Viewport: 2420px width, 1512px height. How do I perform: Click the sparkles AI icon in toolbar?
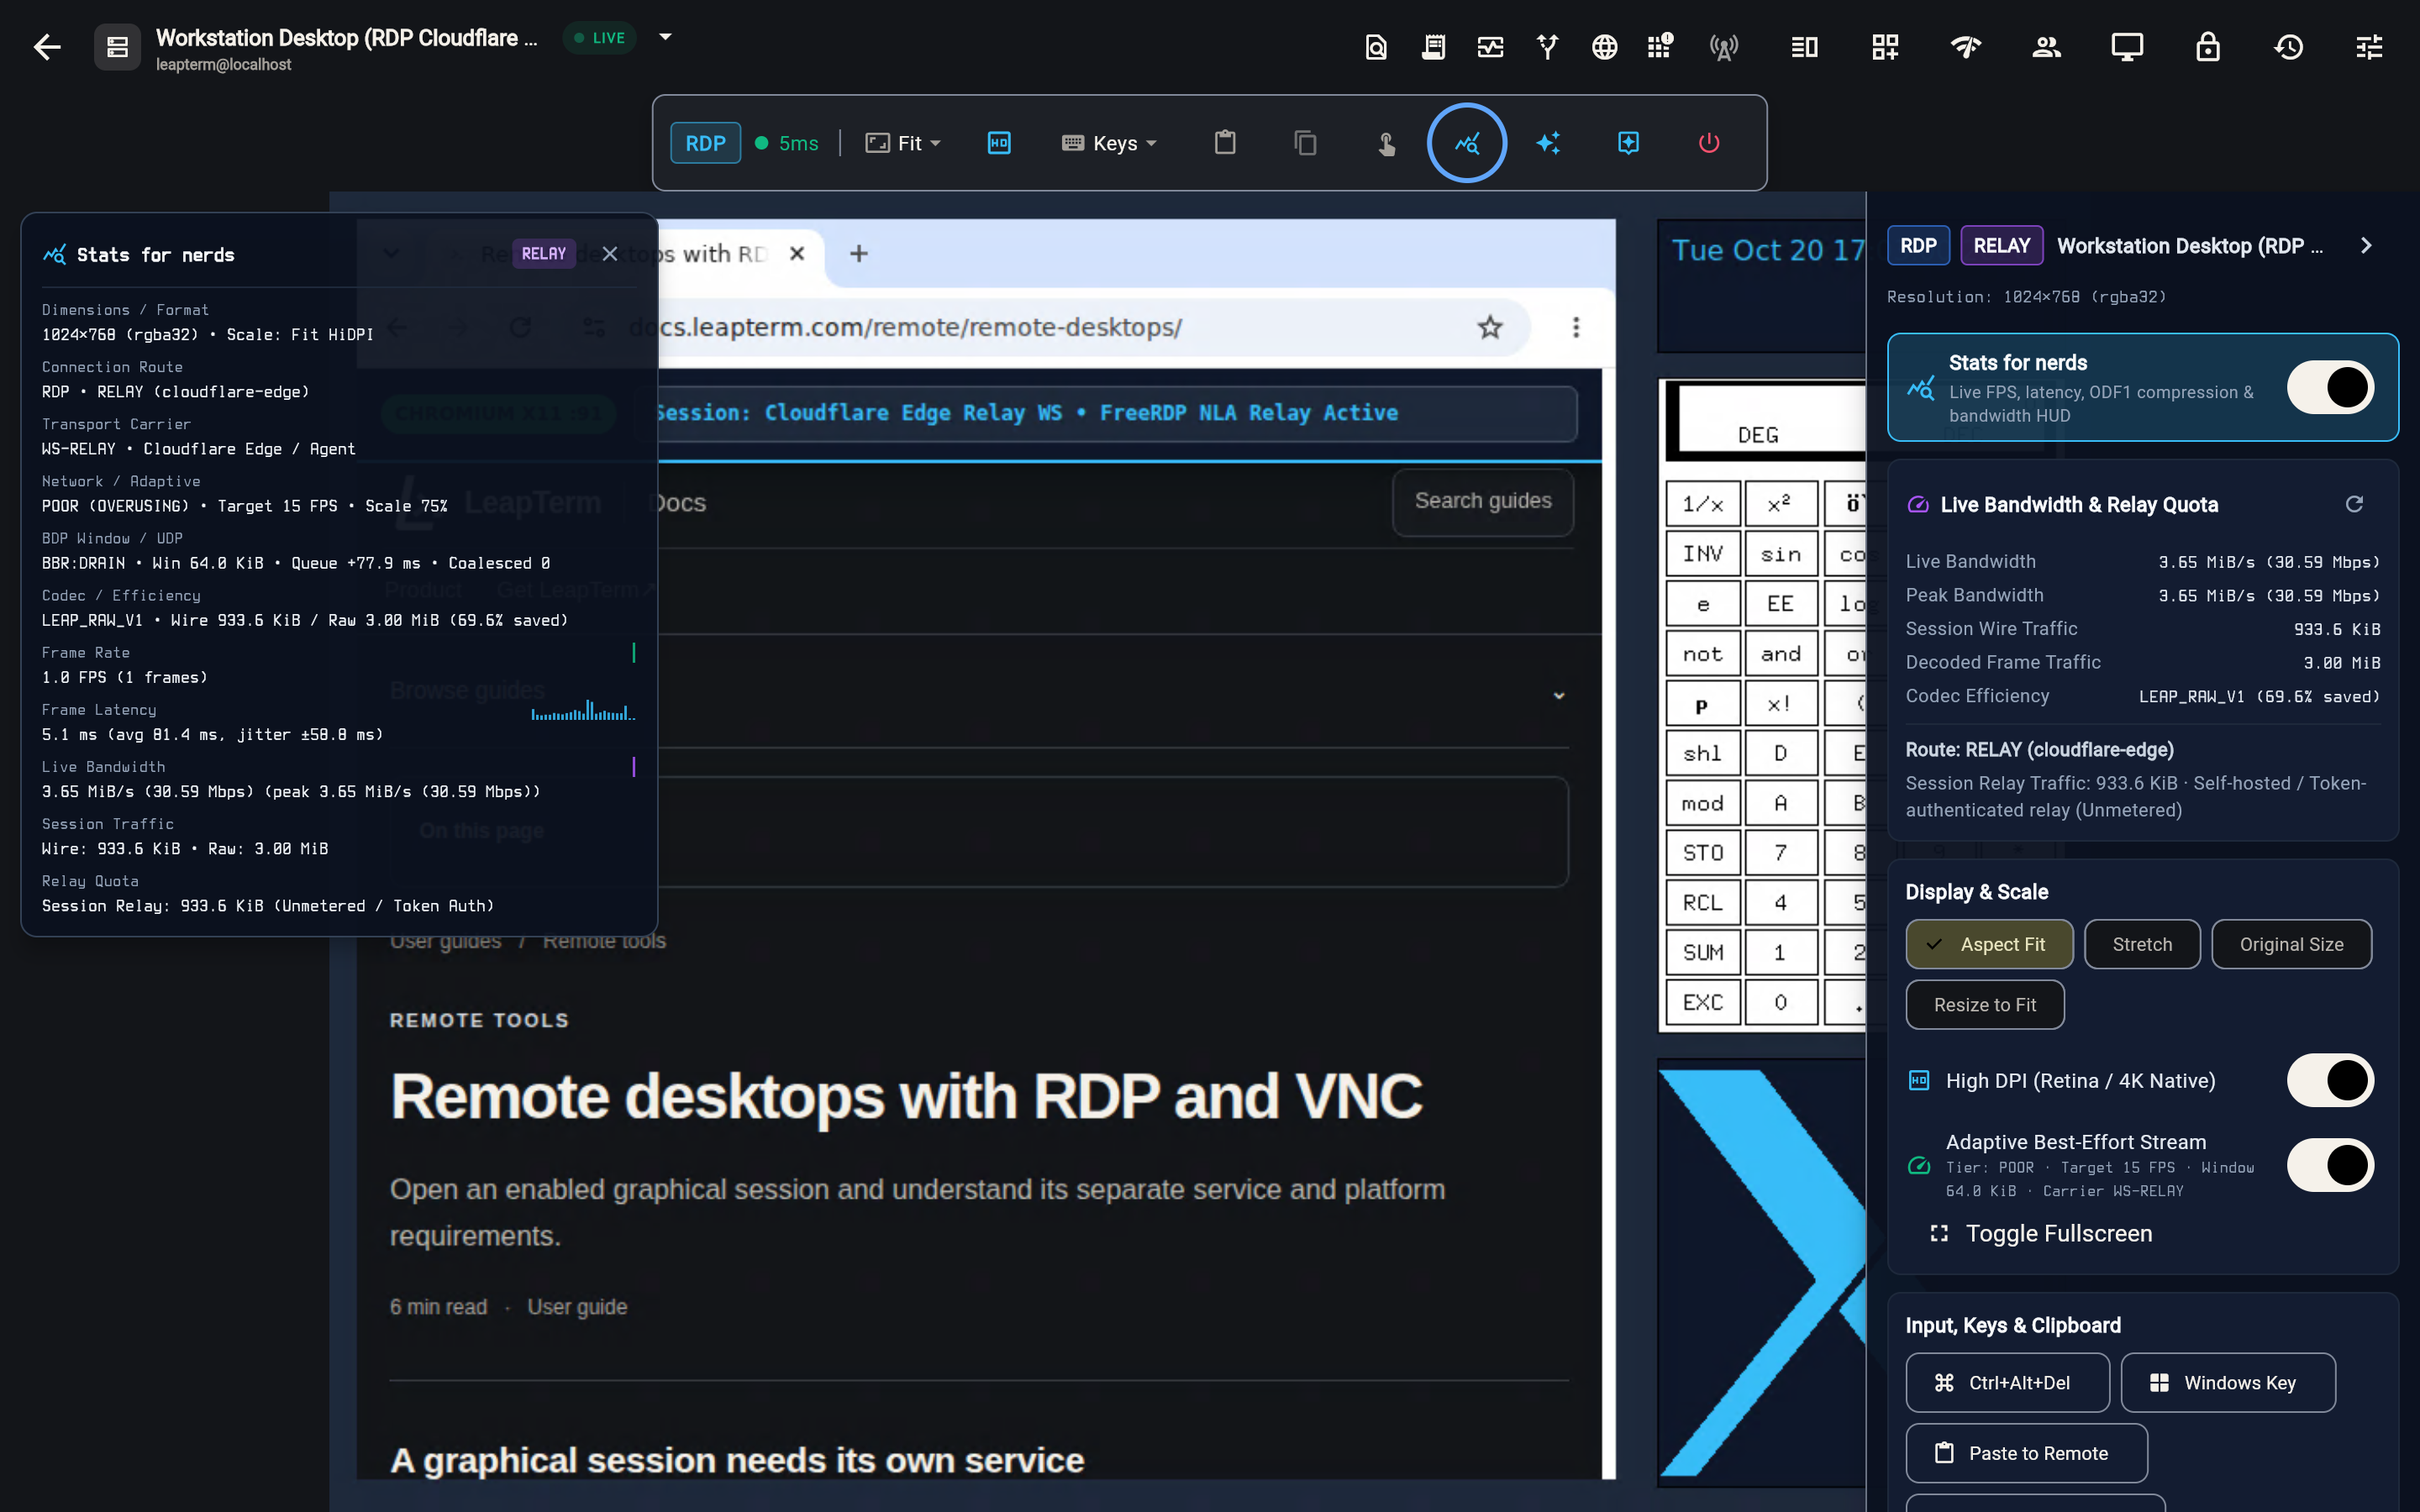(1548, 143)
